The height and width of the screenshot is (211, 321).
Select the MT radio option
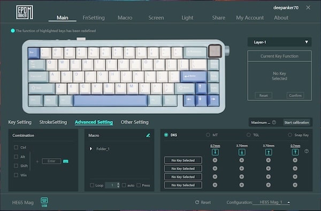[x=208, y=135]
